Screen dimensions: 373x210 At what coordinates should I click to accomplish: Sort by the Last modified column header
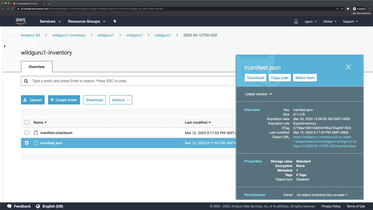(198, 123)
